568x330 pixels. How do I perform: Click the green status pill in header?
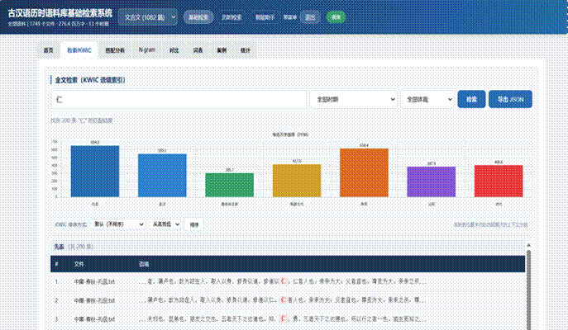tap(336, 17)
